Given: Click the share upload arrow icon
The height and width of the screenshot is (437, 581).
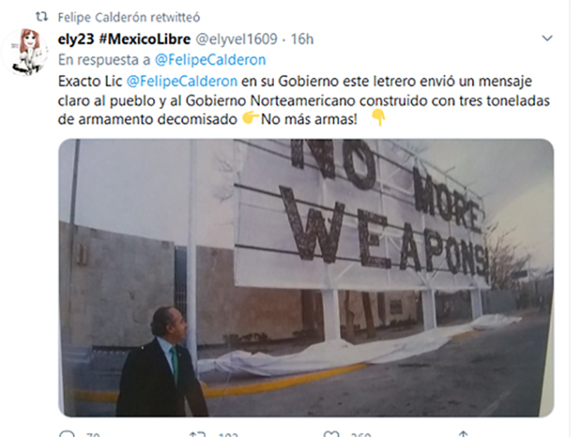Looking at the screenshot, I should pos(463,434).
